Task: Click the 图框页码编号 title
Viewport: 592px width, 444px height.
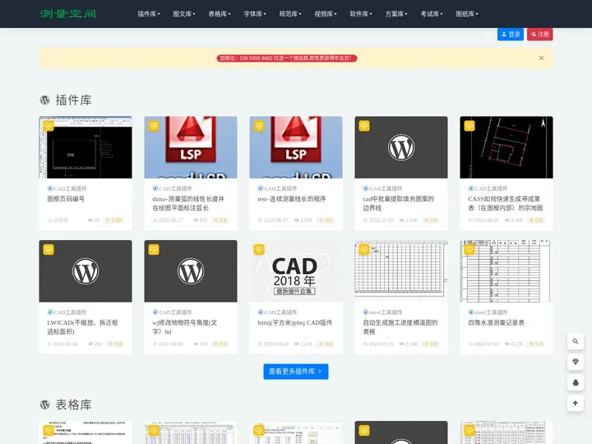Action: [x=66, y=199]
